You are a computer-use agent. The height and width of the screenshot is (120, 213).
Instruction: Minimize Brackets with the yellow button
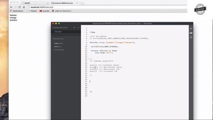[56, 24]
